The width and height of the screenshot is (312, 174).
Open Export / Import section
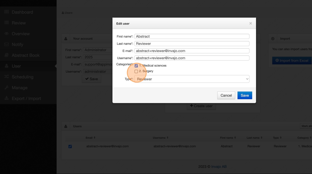click(28, 99)
